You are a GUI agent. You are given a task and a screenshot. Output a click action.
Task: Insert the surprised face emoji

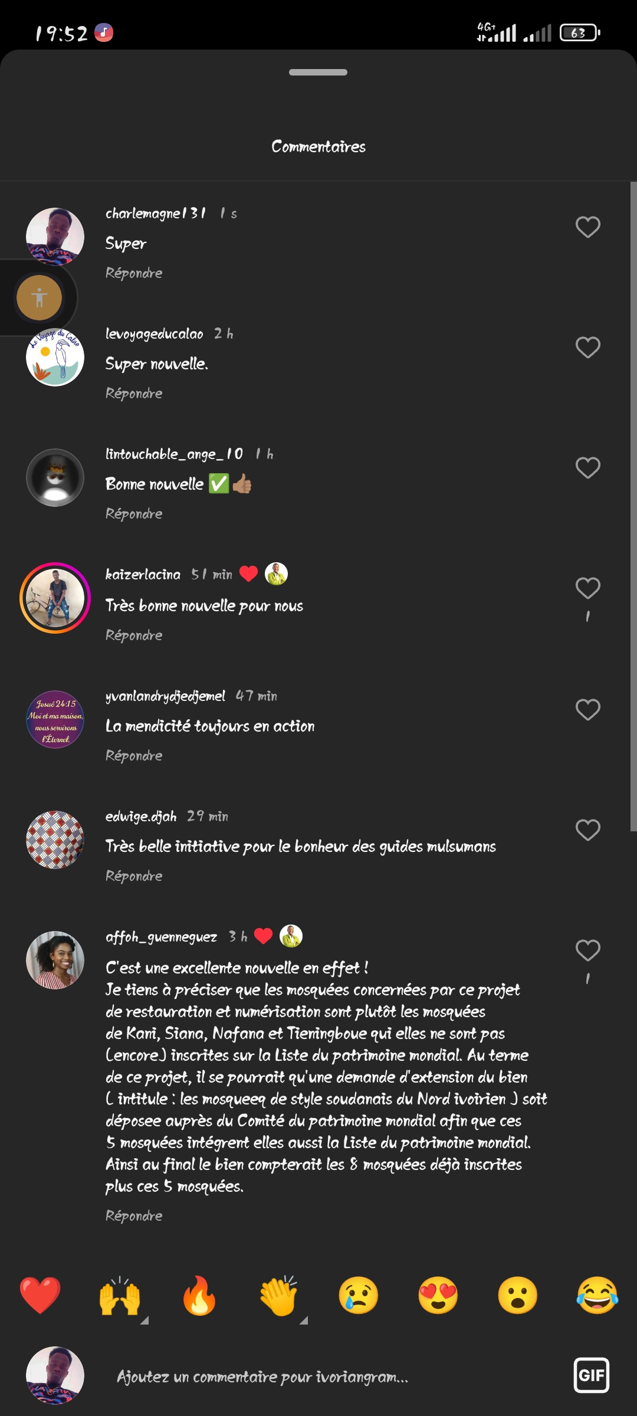[x=518, y=1296]
